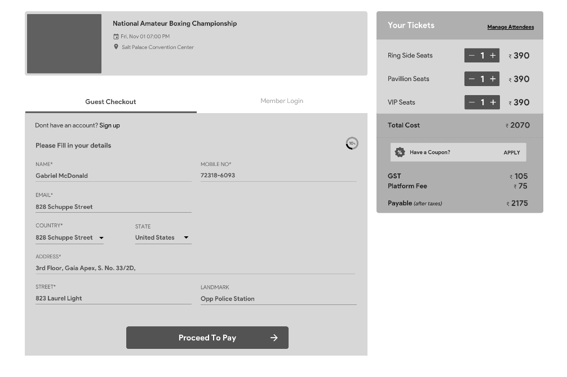Screen dimensions: 567x377
Task: Remove one VIP Seats ticket
Action: click(472, 102)
